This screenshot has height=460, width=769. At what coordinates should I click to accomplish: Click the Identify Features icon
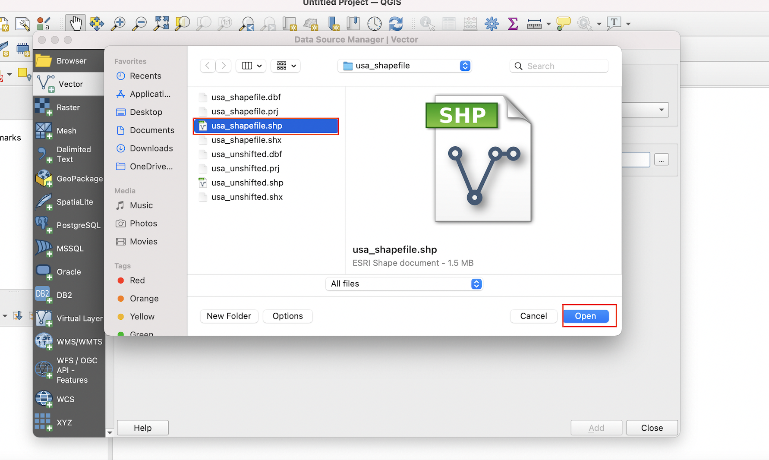(x=426, y=23)
